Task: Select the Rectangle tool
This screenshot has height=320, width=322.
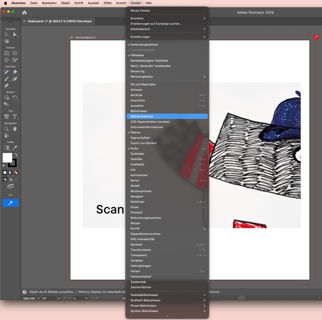Action: [x=7, y=53]
